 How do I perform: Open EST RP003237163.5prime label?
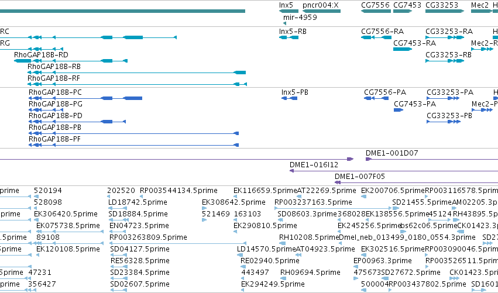[313, 202]
